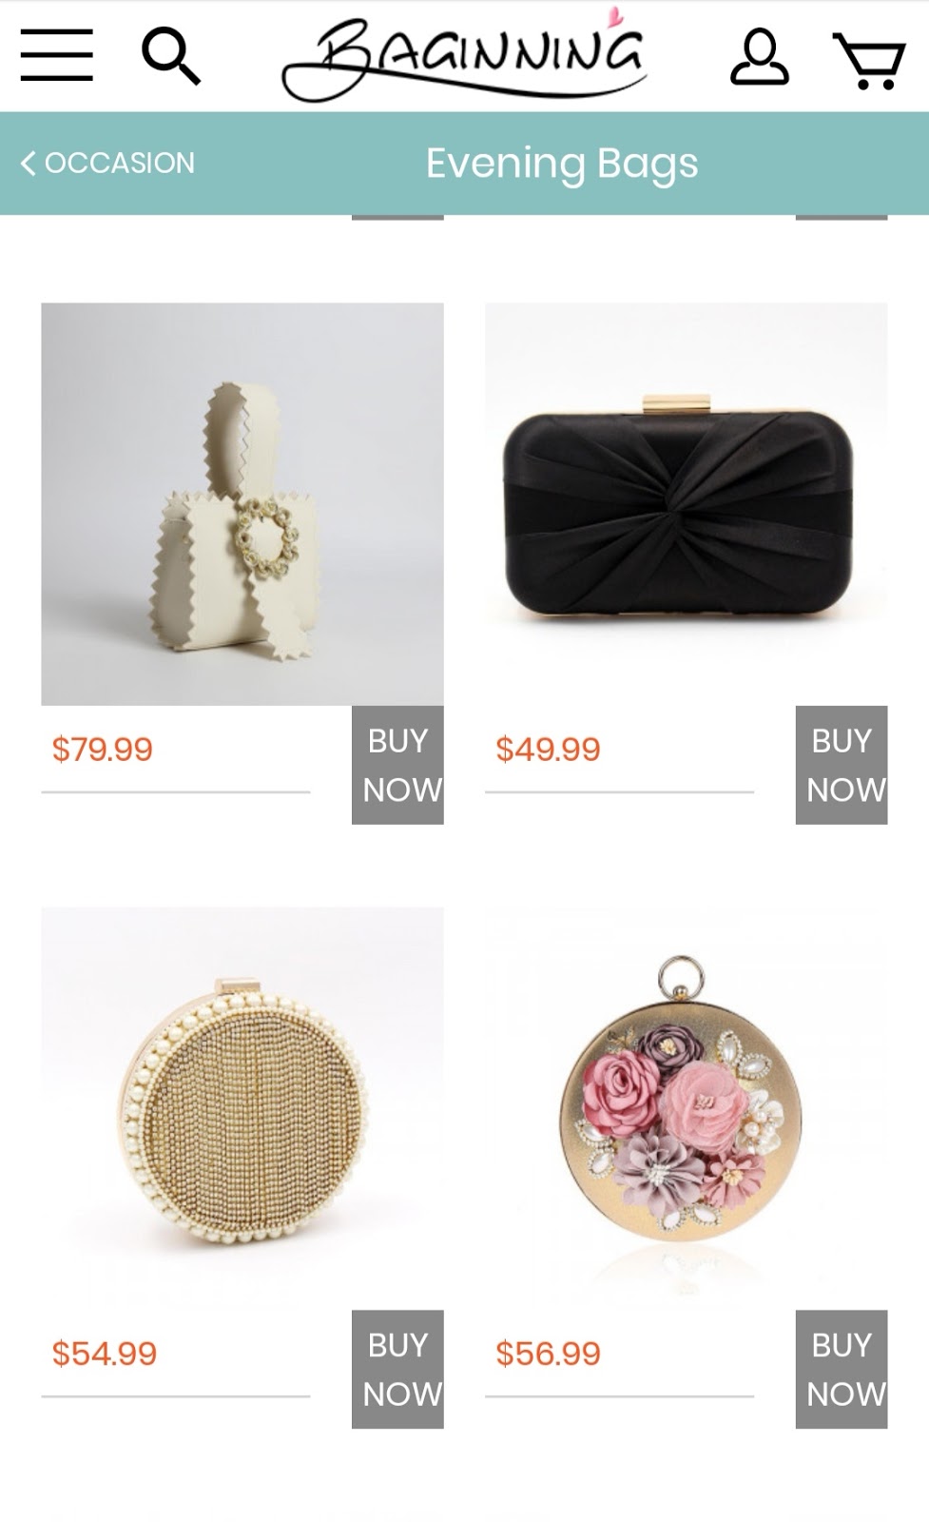Click the $54.99 price label
This screenshot has height=1522, width=929.
pyautogui.click(x=105, y=1353)
